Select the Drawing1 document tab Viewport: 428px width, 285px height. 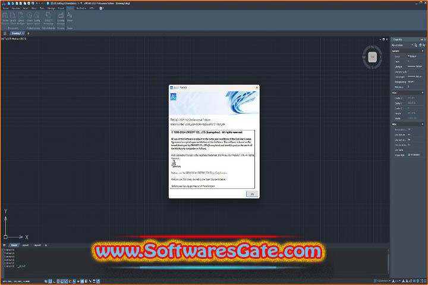pyautogui.click(x=16, y=33)
